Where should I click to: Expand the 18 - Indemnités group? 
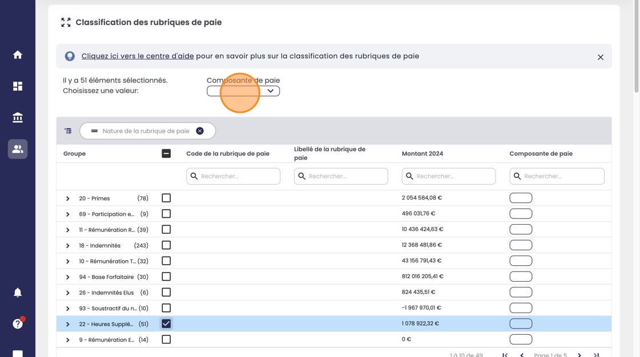click(x=67, y=246)
